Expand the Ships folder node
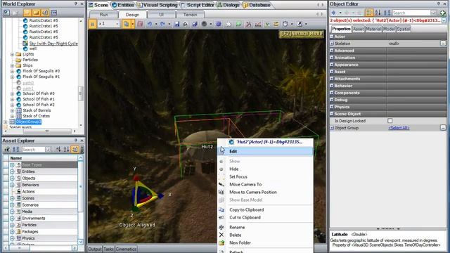Screen dimensions: 450x253 coord(13,65)
